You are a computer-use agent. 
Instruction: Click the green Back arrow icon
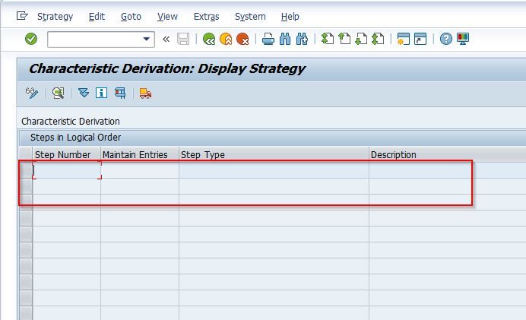209,40
